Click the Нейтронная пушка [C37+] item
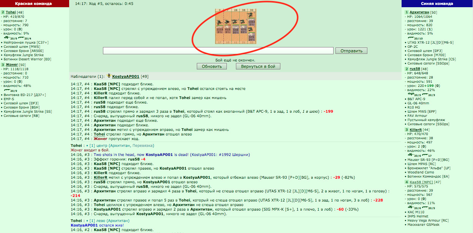 click(26, 43)
